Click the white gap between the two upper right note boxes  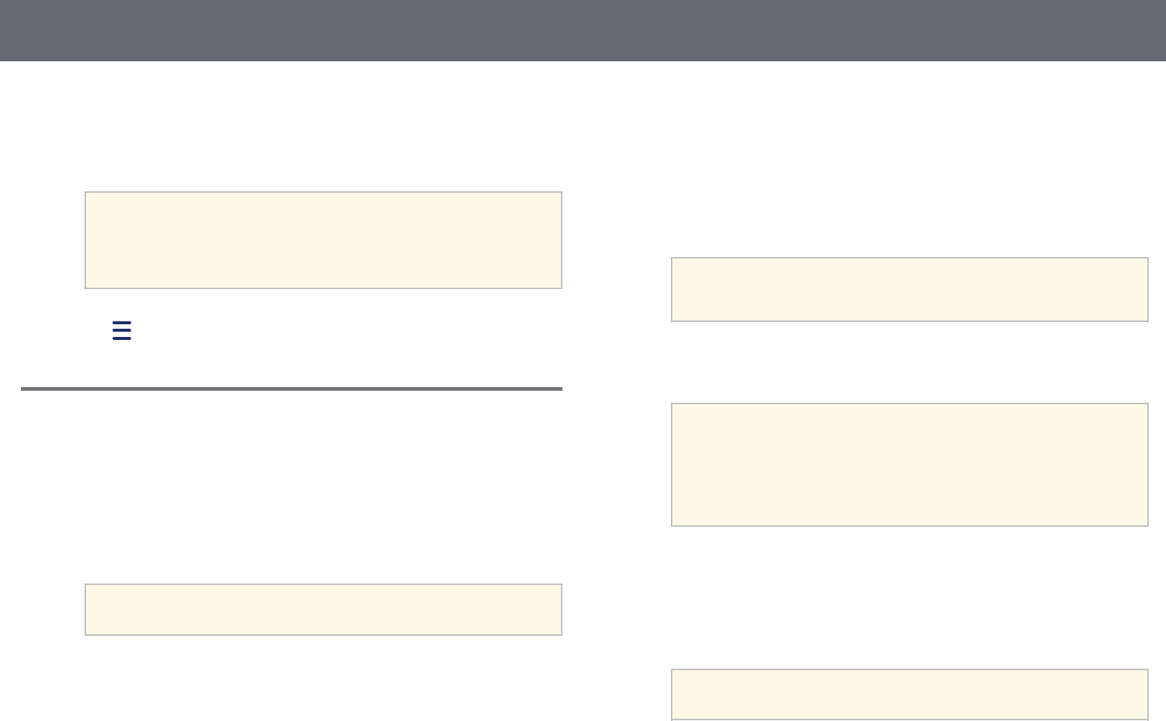(909, 362)
